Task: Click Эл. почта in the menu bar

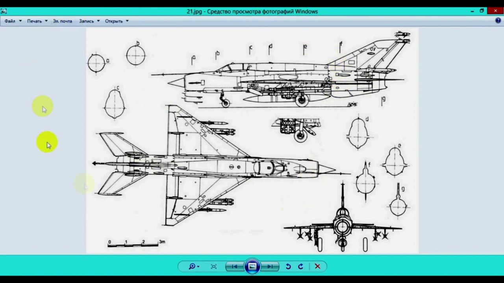Action: 63,21
